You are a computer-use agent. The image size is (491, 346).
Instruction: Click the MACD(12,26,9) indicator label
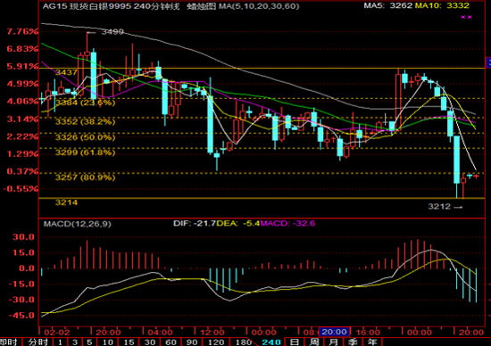[x=77, y=224]
